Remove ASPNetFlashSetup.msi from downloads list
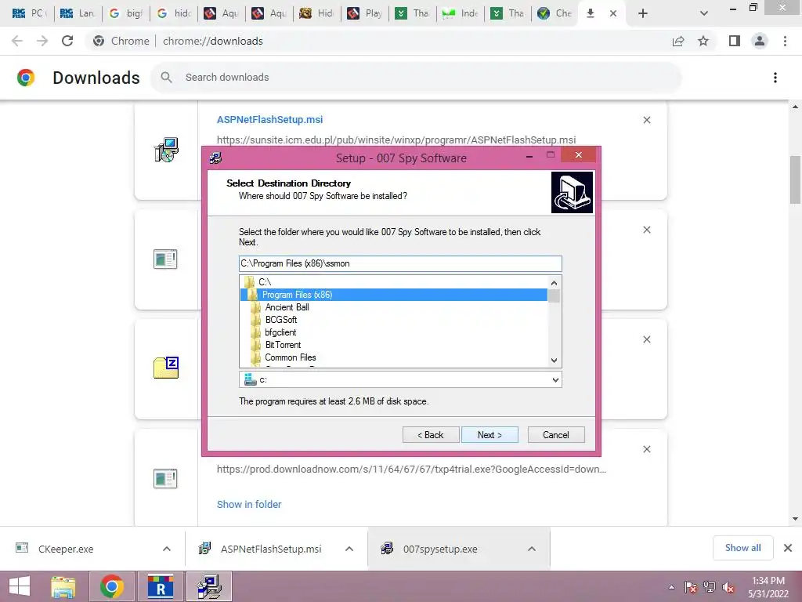 [647, 120]
